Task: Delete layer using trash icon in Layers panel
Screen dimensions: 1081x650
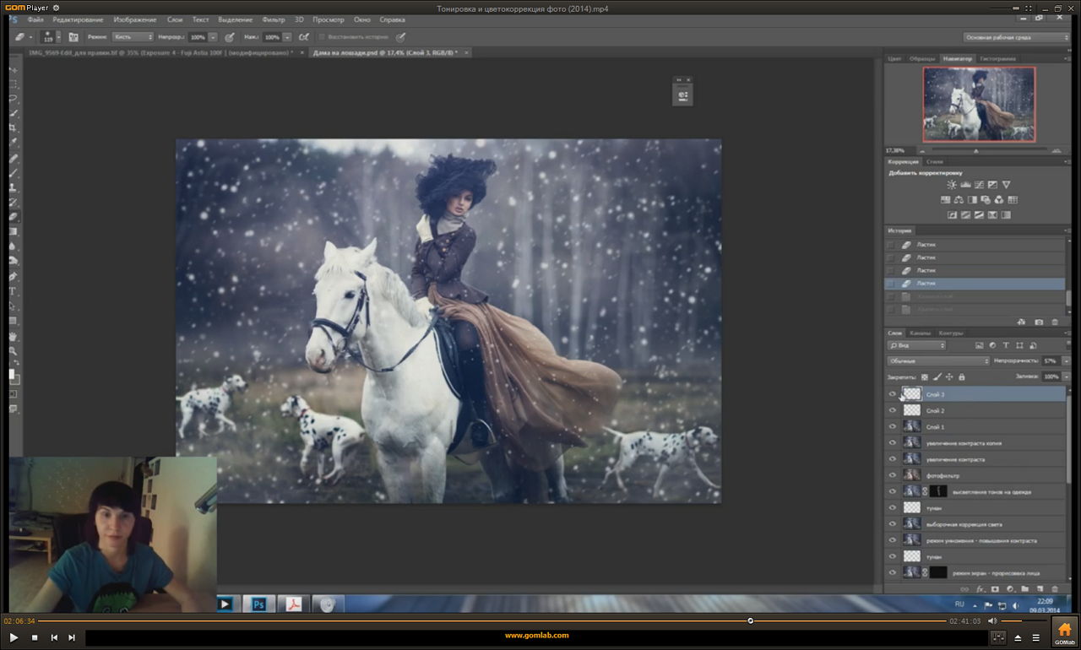Action: pyautogui.click(x=1055, y=589)
